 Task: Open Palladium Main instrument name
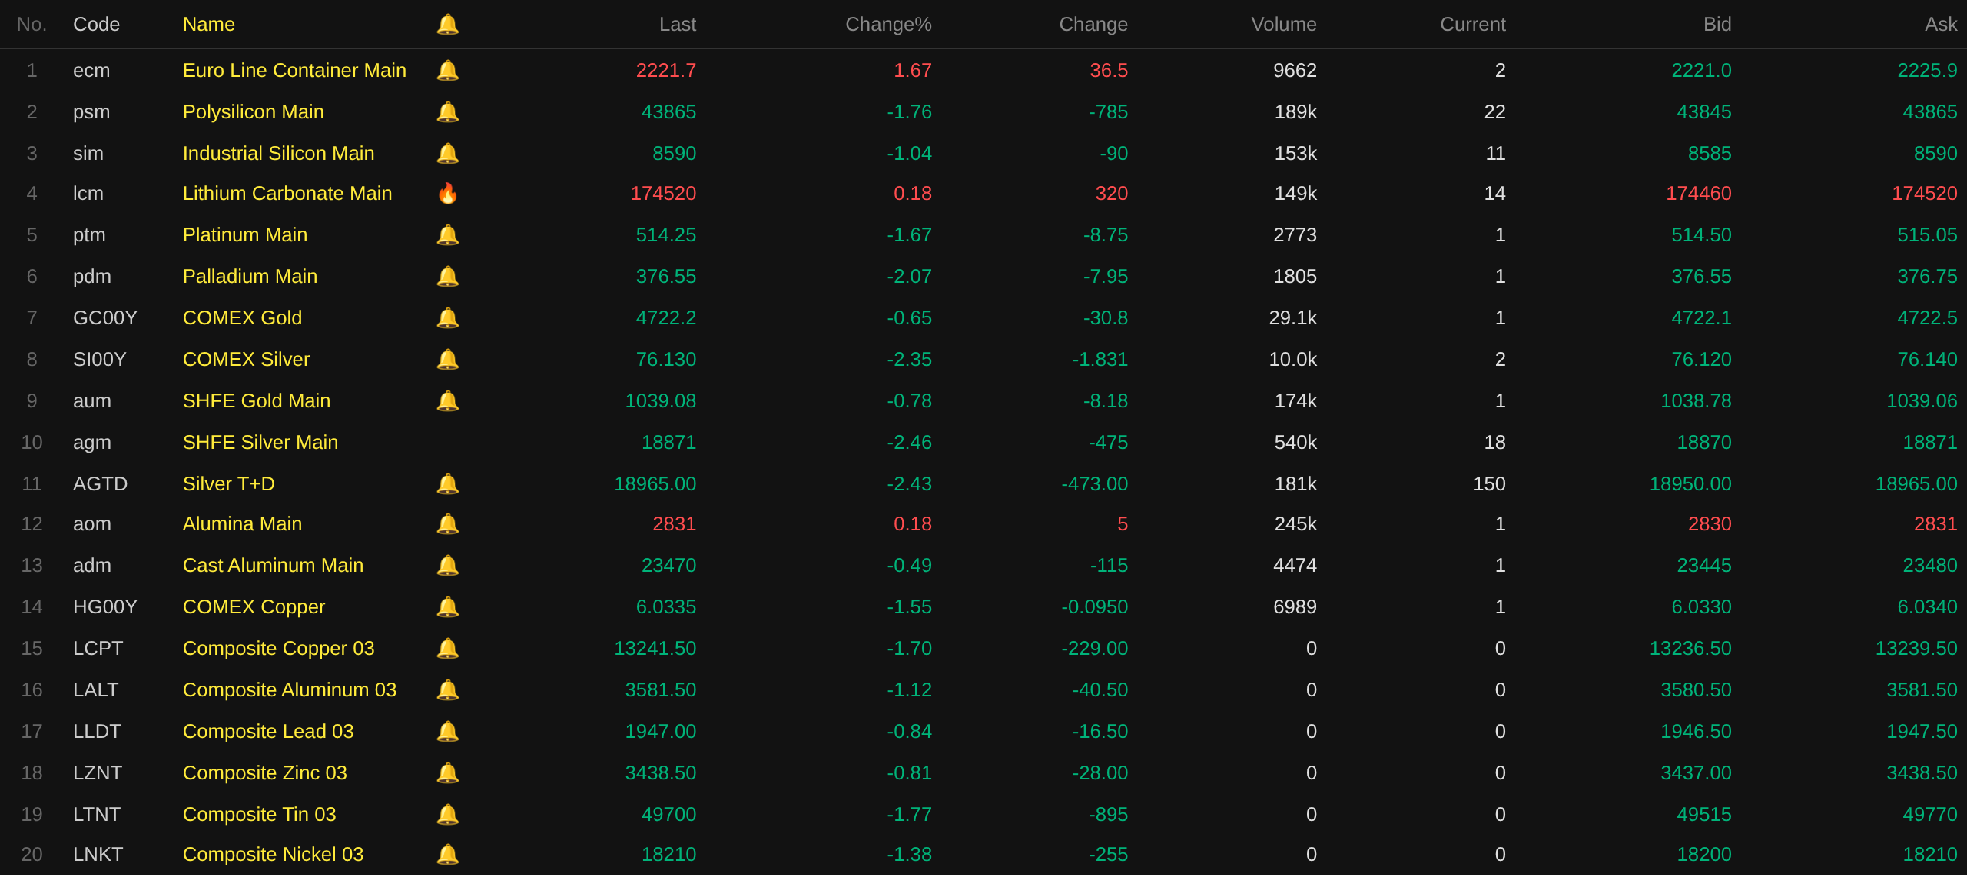(x=250, y=277)
